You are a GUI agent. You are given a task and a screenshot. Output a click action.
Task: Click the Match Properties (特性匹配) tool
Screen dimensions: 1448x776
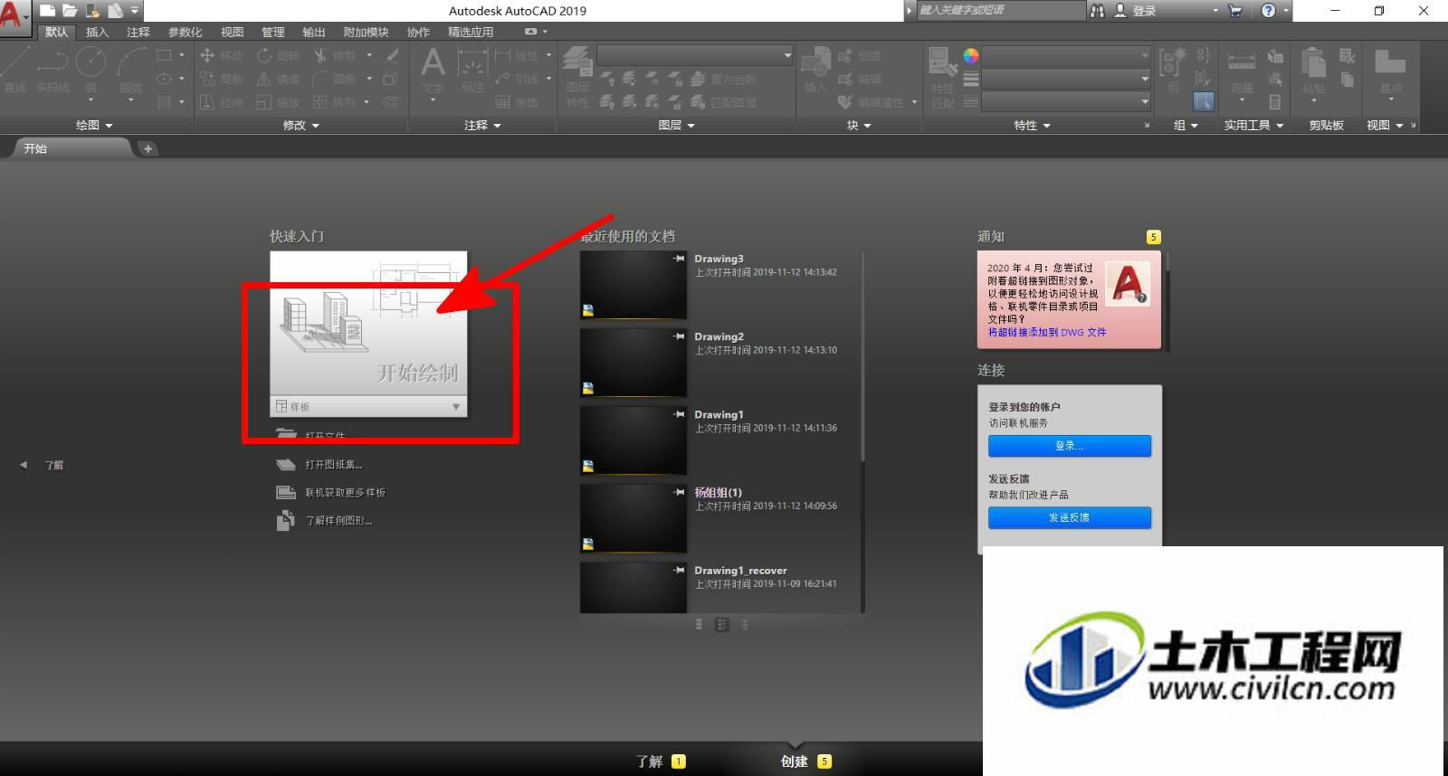[x=942, y=77]
